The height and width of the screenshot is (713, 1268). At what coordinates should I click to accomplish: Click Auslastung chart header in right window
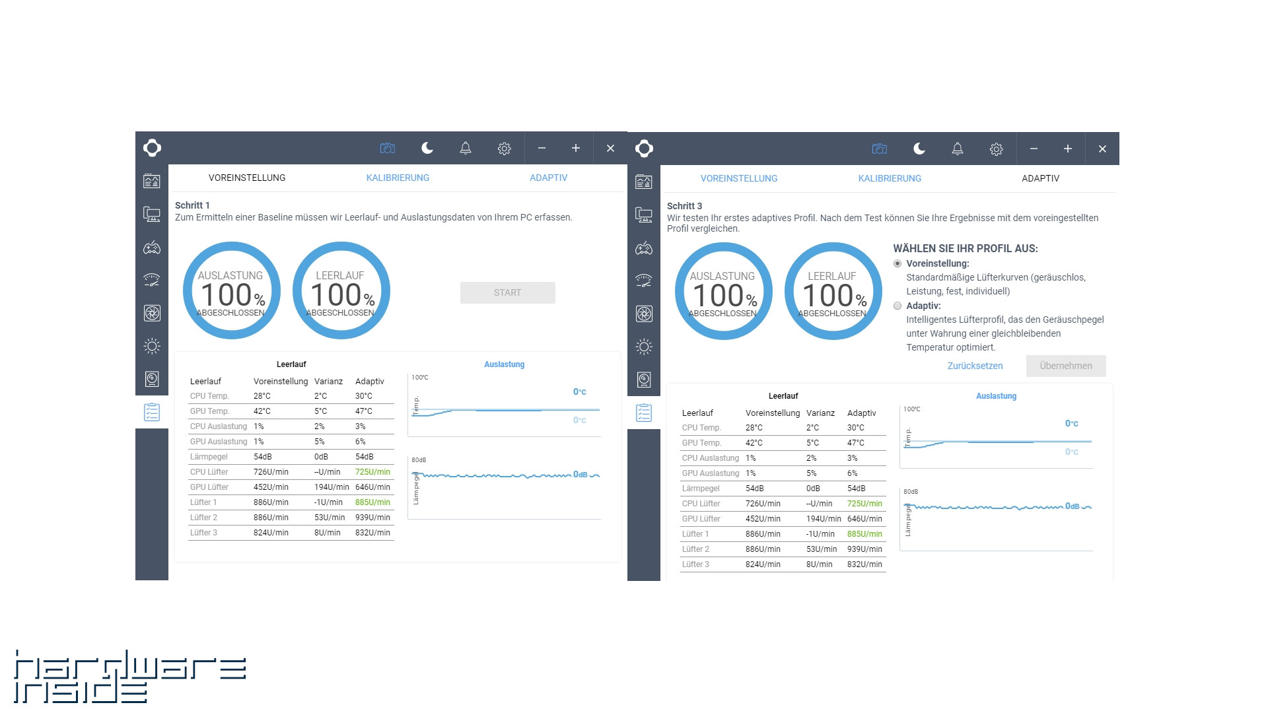tap(996, 396)
